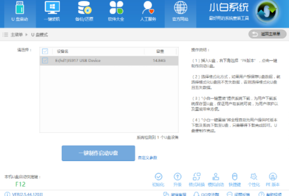Toggle the select-all checkbox in the device header
Viewport: 289px width, 196px height.
pyautogui.click(x=45, y=51)
